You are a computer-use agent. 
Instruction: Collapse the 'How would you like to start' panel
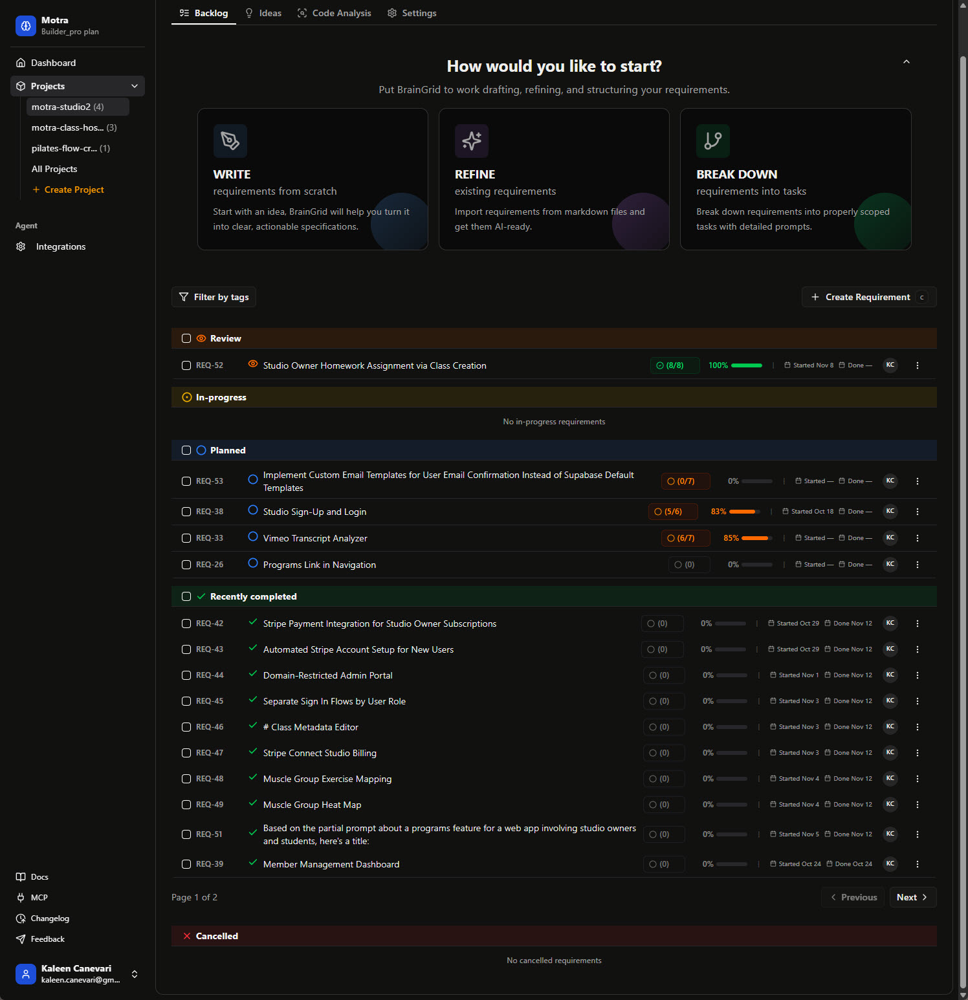(906, 62)
